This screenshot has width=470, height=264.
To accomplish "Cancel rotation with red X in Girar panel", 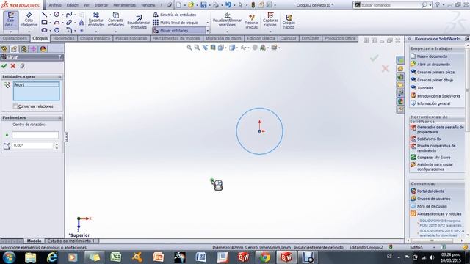I will pos(13,66).
